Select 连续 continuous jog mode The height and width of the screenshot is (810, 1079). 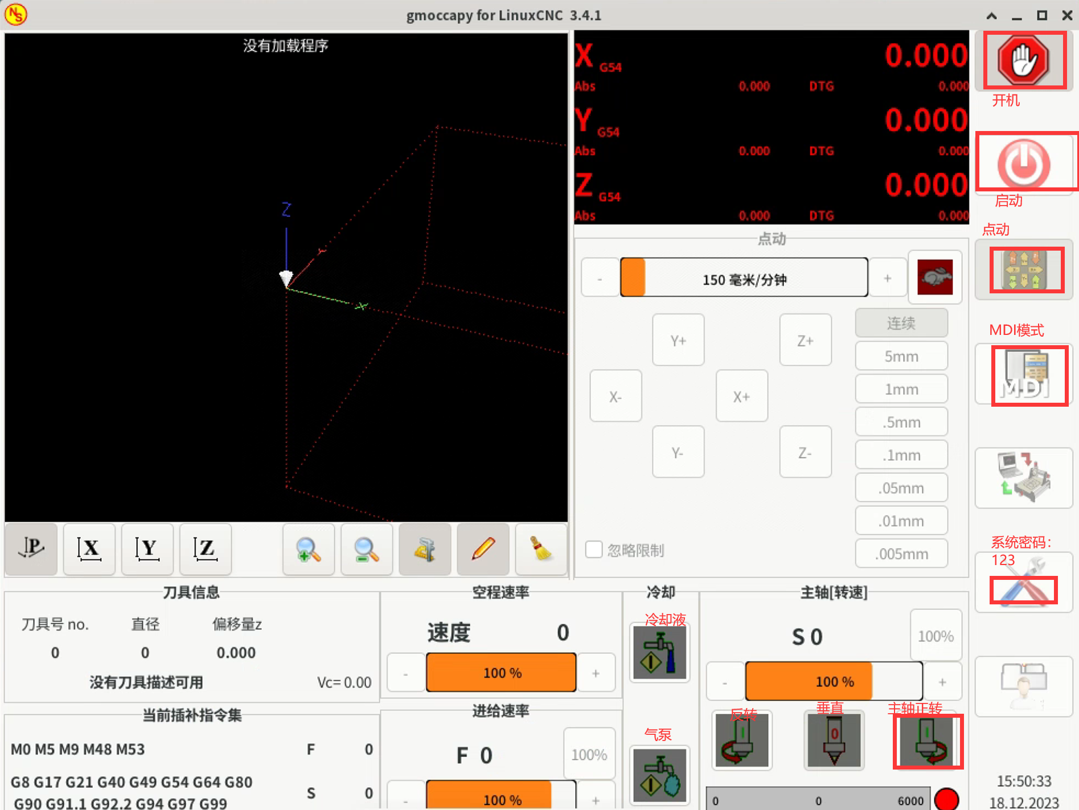[901, 322]
